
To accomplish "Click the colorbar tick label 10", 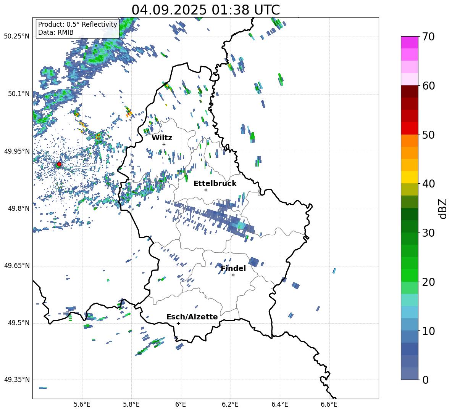I will 428,331.
